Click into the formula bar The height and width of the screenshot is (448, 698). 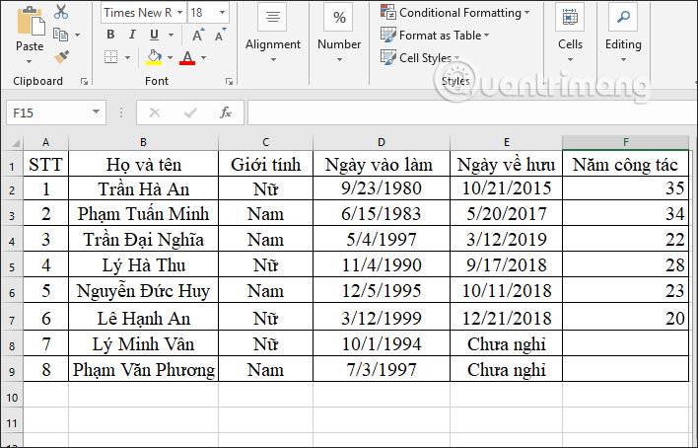(472, 112)
